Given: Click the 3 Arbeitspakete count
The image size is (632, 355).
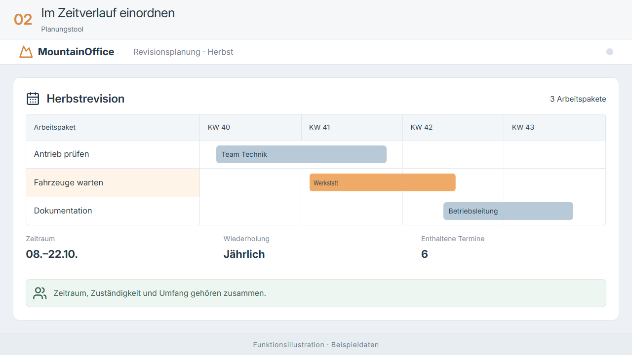Looking at the screenshot, I should 578,99.
